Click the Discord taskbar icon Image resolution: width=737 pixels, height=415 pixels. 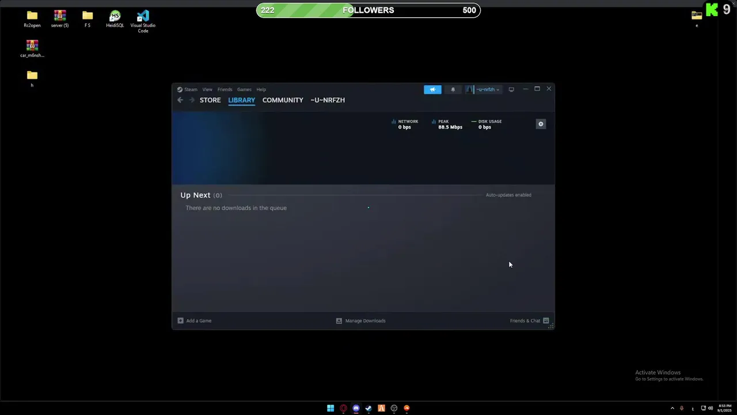coord(356,408)
